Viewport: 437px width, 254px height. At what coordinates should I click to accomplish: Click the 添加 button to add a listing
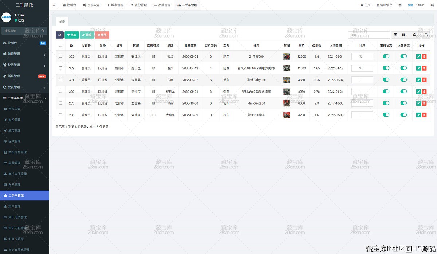[71, 35]
